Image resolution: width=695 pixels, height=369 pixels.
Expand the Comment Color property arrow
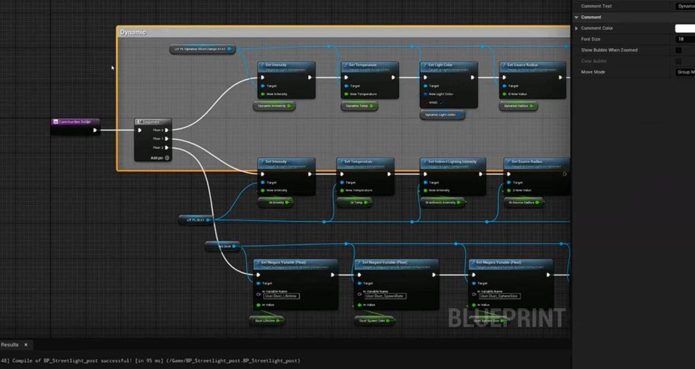(576, 28)
